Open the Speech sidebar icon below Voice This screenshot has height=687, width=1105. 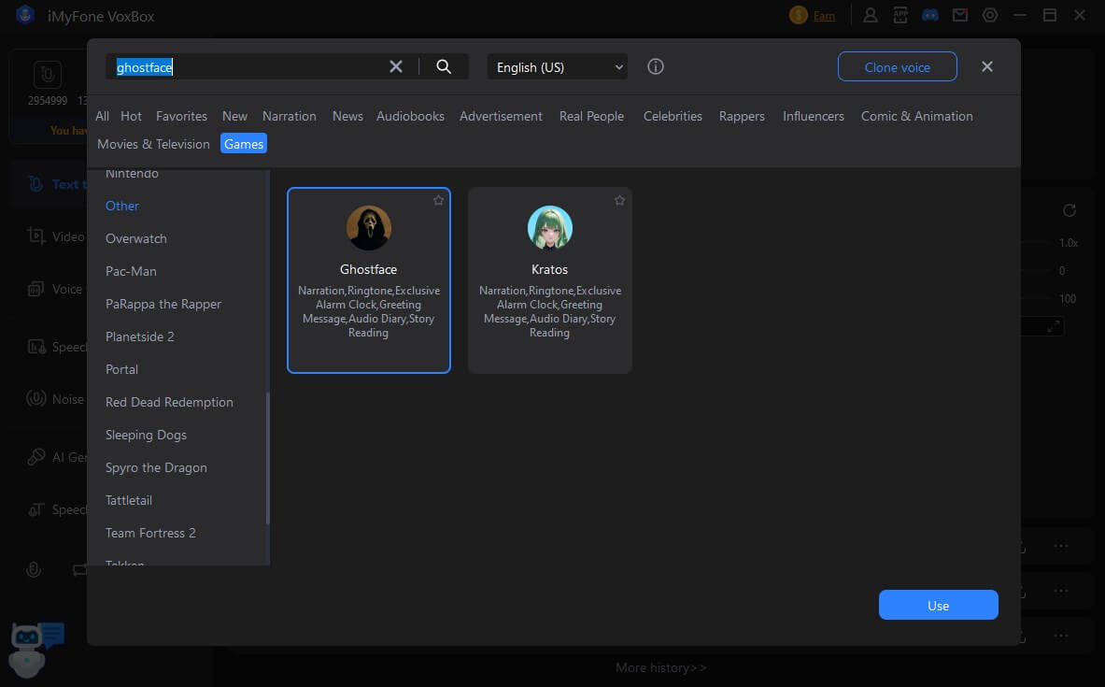click(35, 347)
